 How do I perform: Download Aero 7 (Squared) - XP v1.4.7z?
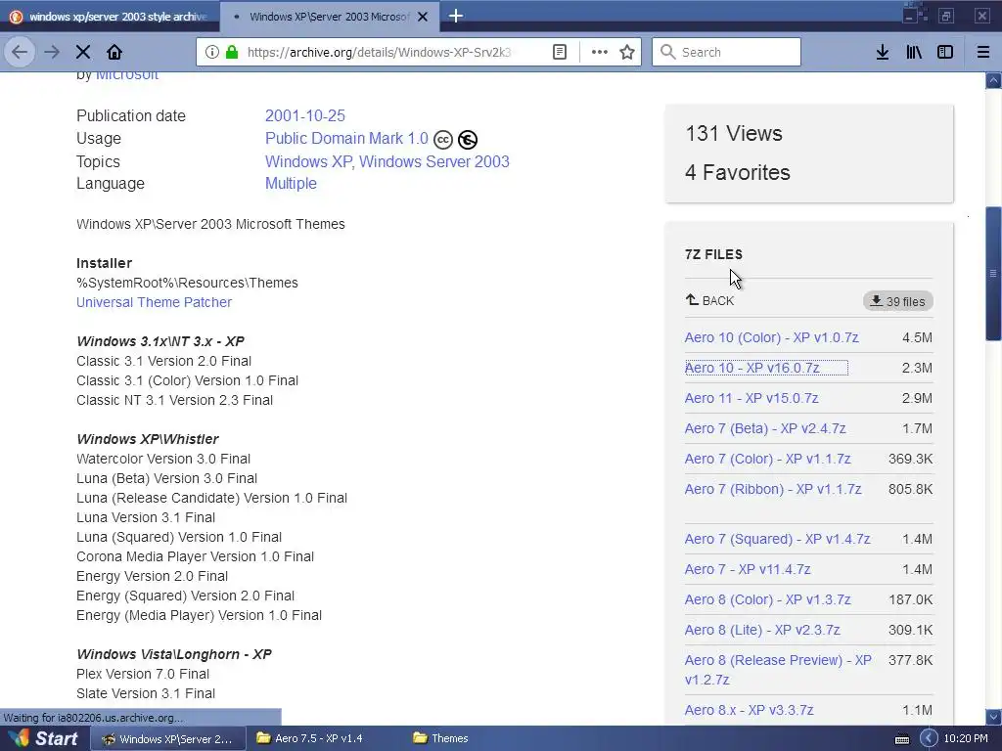pos(777,539)
